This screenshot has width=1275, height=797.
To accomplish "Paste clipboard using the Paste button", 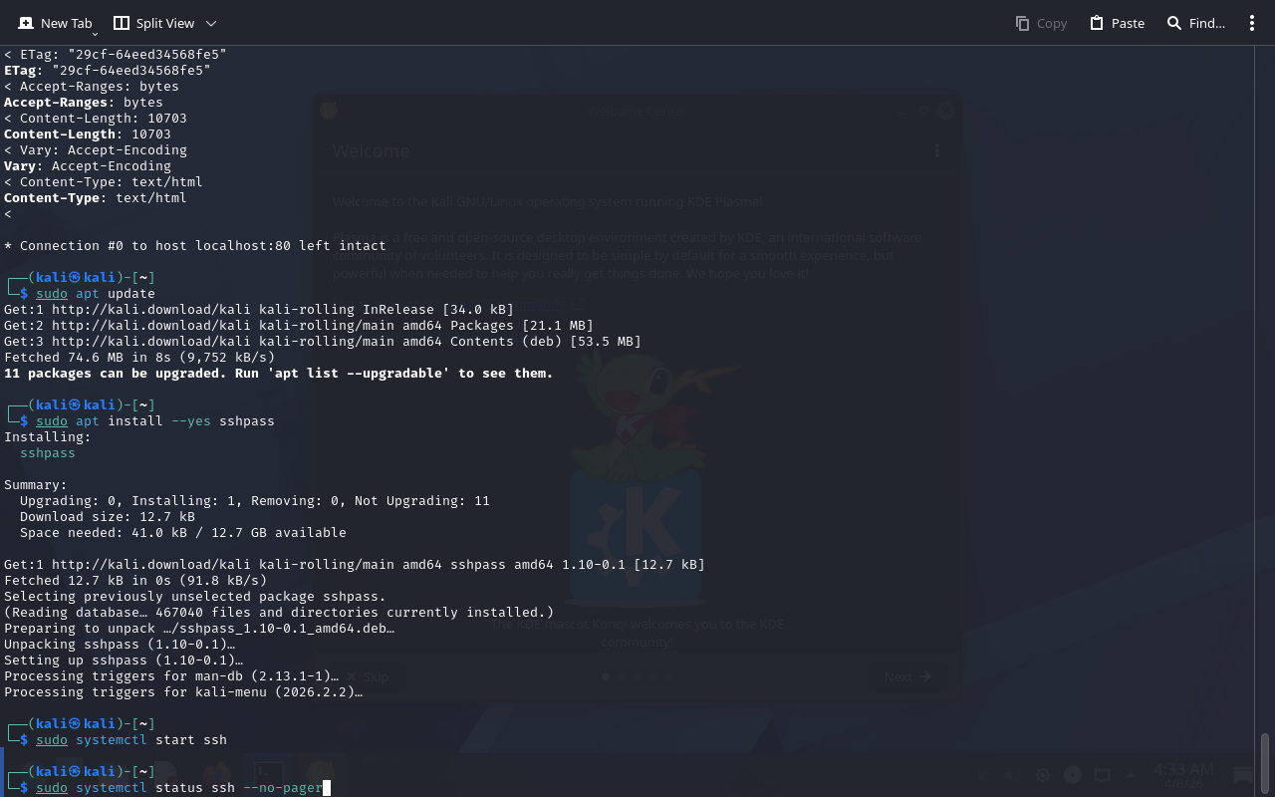I will tap(1117, 23).
